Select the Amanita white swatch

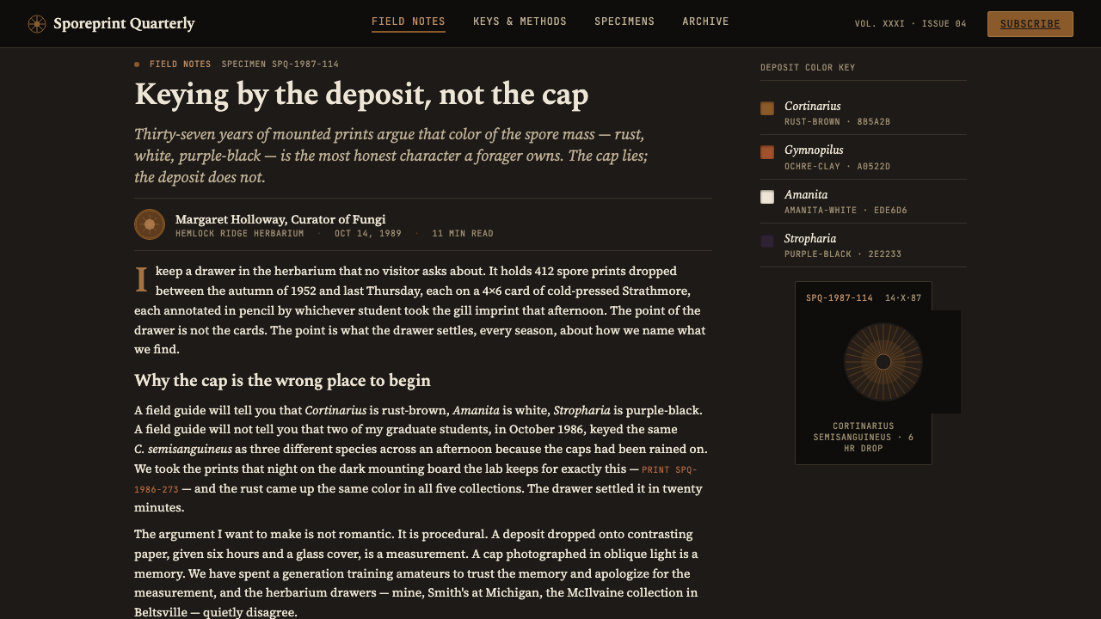(767, 197)
